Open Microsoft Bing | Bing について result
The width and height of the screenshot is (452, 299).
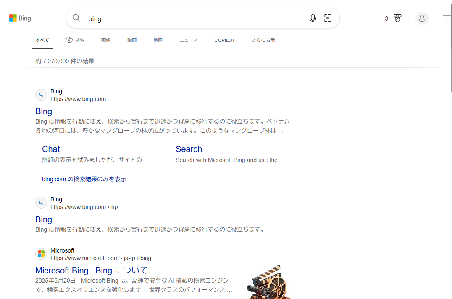tap(92, 271)
